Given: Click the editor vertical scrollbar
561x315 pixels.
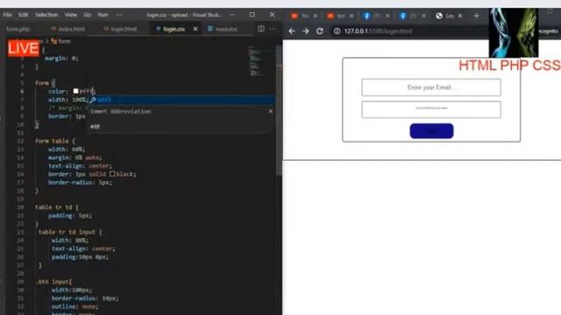Looking at the screenshot, I should point(279,111).
